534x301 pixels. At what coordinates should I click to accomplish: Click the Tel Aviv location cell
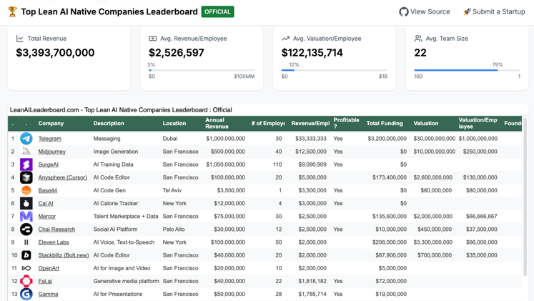point(172,190)
